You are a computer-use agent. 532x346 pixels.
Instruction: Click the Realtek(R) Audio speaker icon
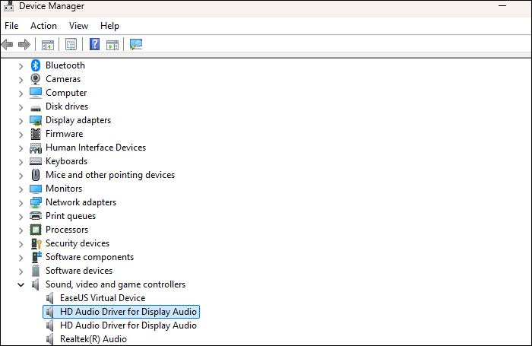click(x=50, y=339)
